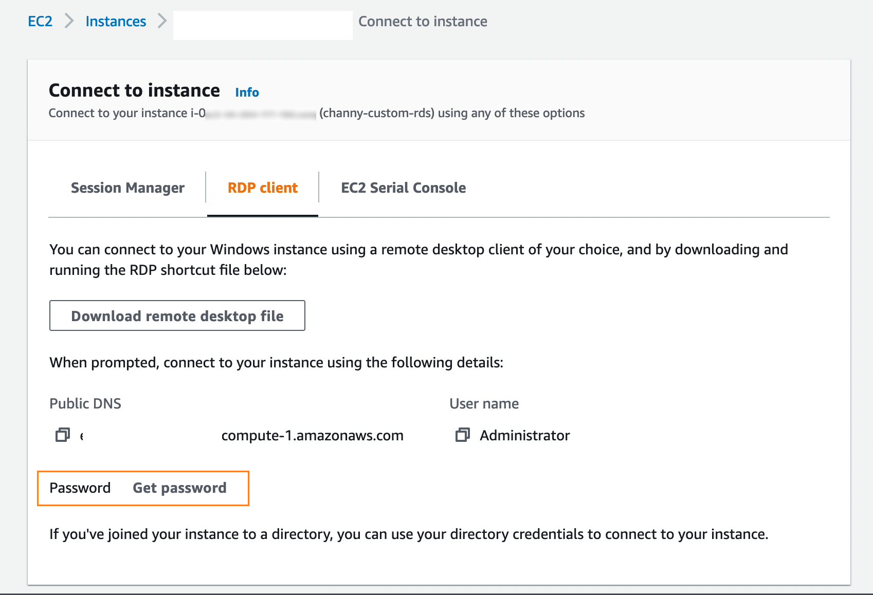Click the Administrator user name text
Image resolution: width=873 pixels, height=595 pixels.
click(524, 436)
